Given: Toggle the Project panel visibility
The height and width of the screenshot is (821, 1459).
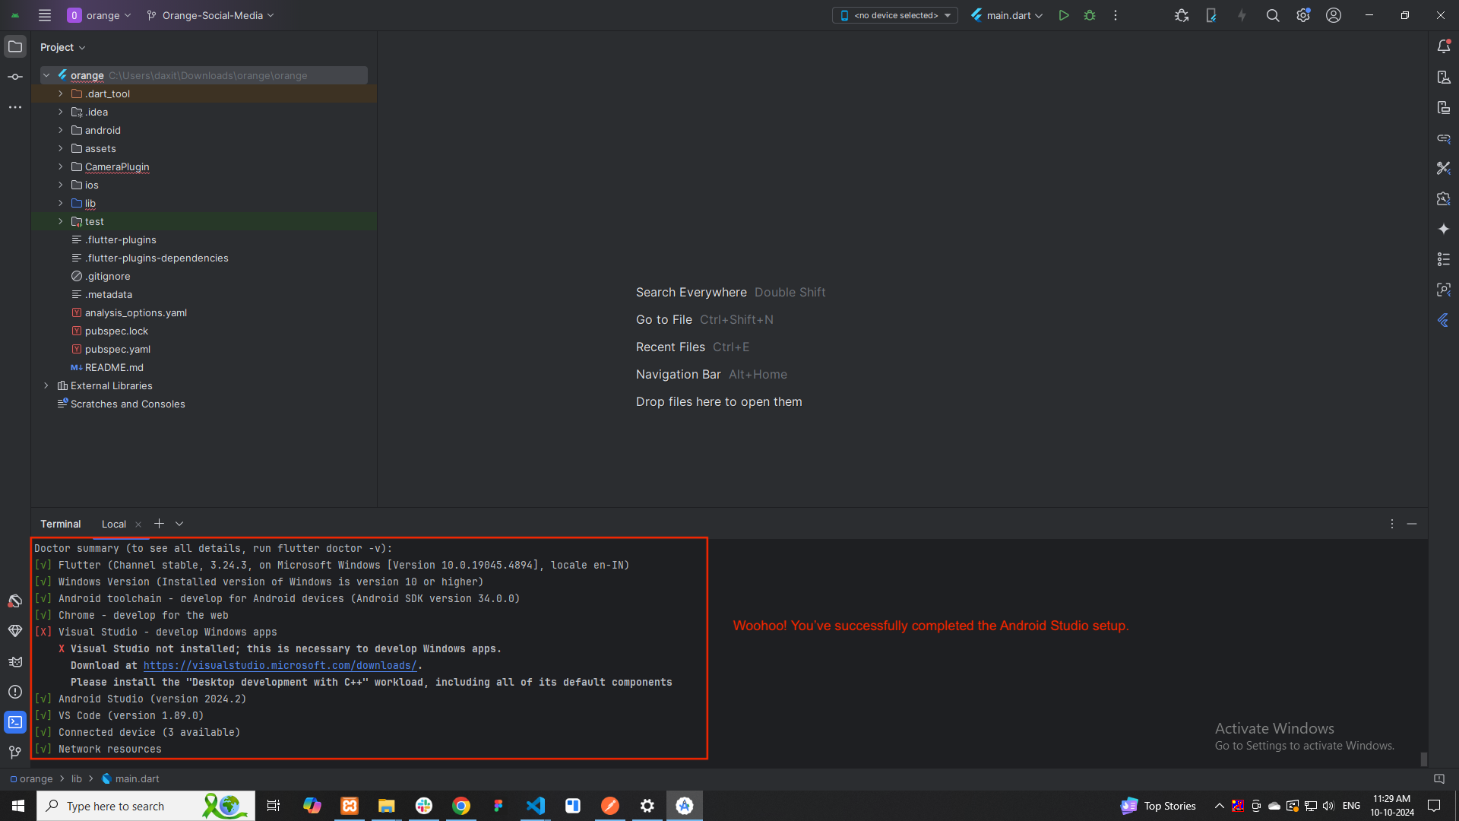Looking at the screenshot, I should coord(15,46).
